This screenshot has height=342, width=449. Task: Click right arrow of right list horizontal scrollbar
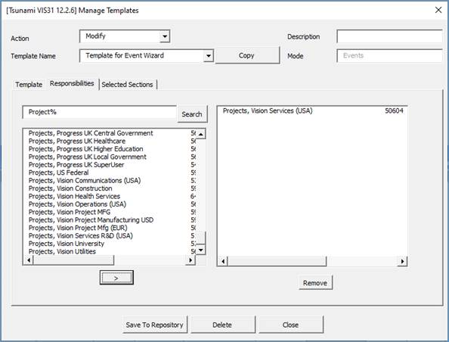pos(402,261)
